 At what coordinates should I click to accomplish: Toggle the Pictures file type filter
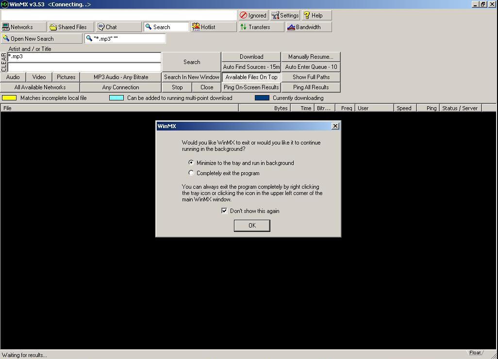click(66, 77)
